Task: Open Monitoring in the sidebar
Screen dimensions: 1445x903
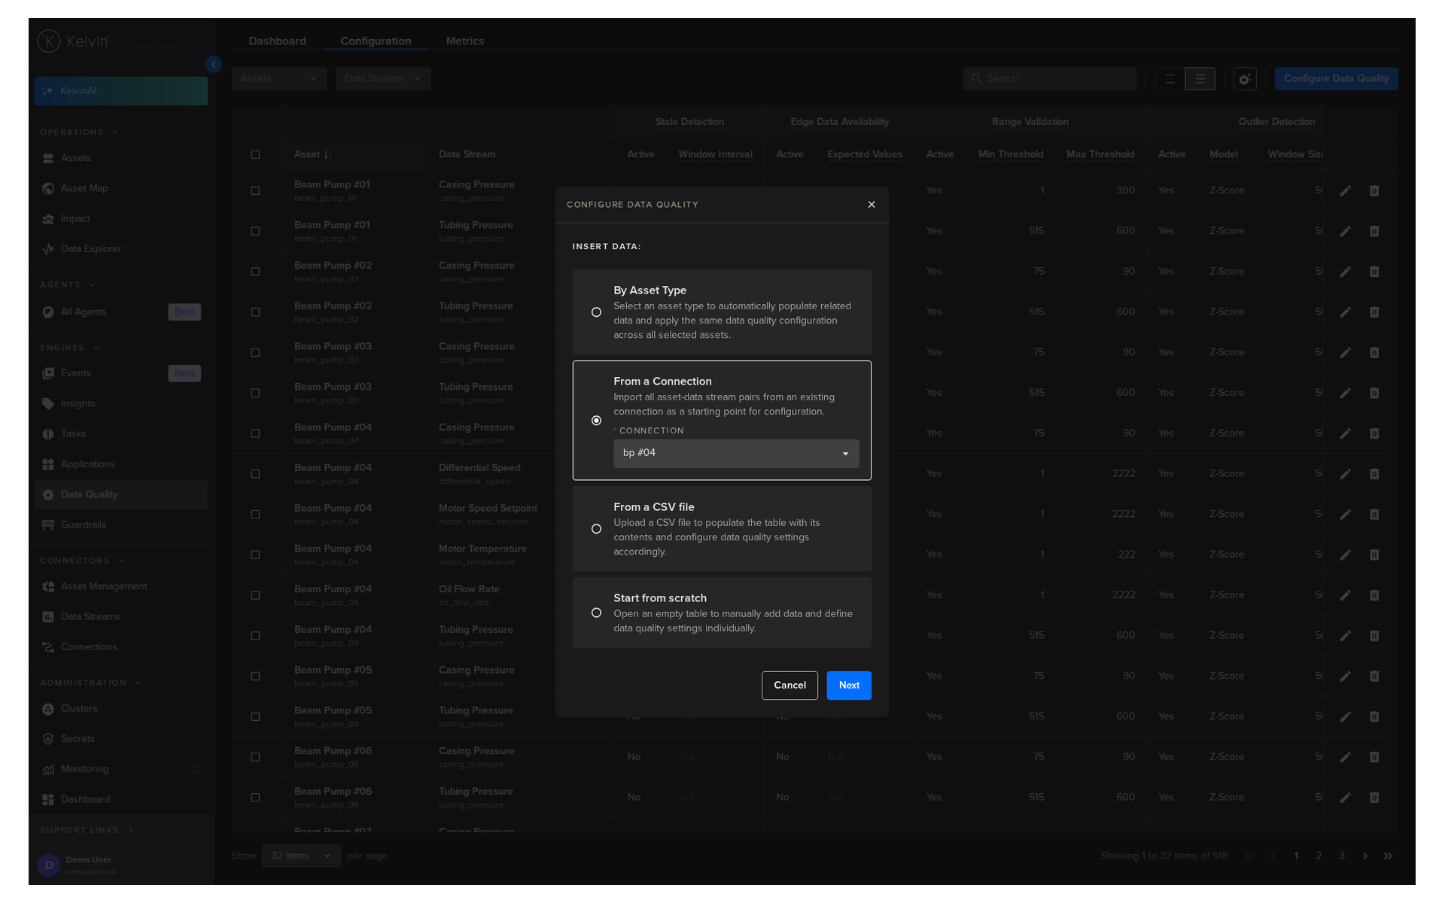Action: click(x=120, y=769)
